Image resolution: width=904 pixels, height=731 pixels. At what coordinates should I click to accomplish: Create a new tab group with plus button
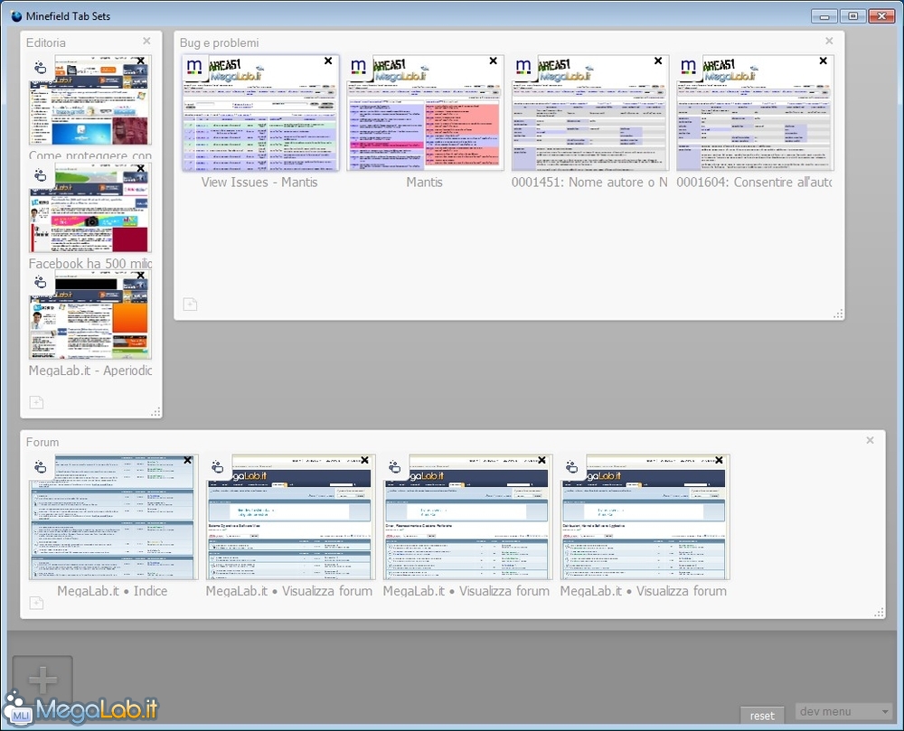click(42, 680)
